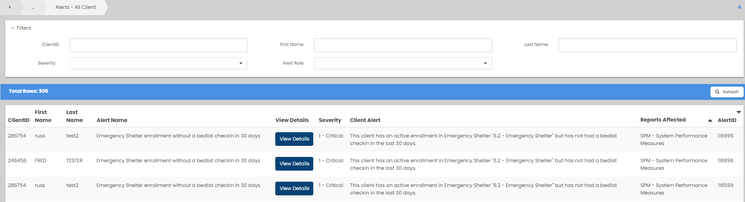
Task: Open the table options caret above AlertID
Action: tap(738, 112)
